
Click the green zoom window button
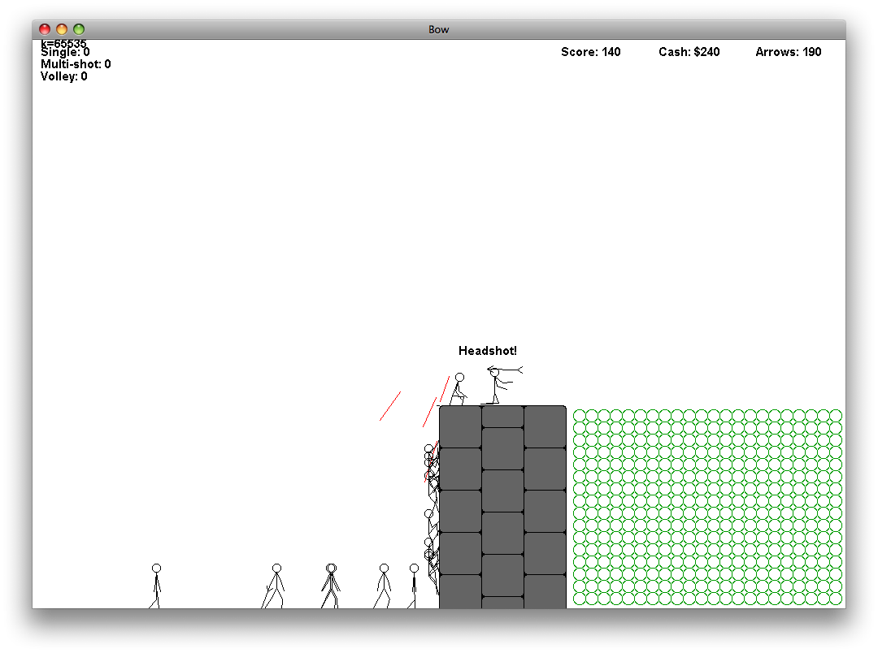[x=79, y=29]
